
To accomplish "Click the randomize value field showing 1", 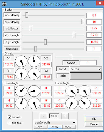I will (94, 49).
